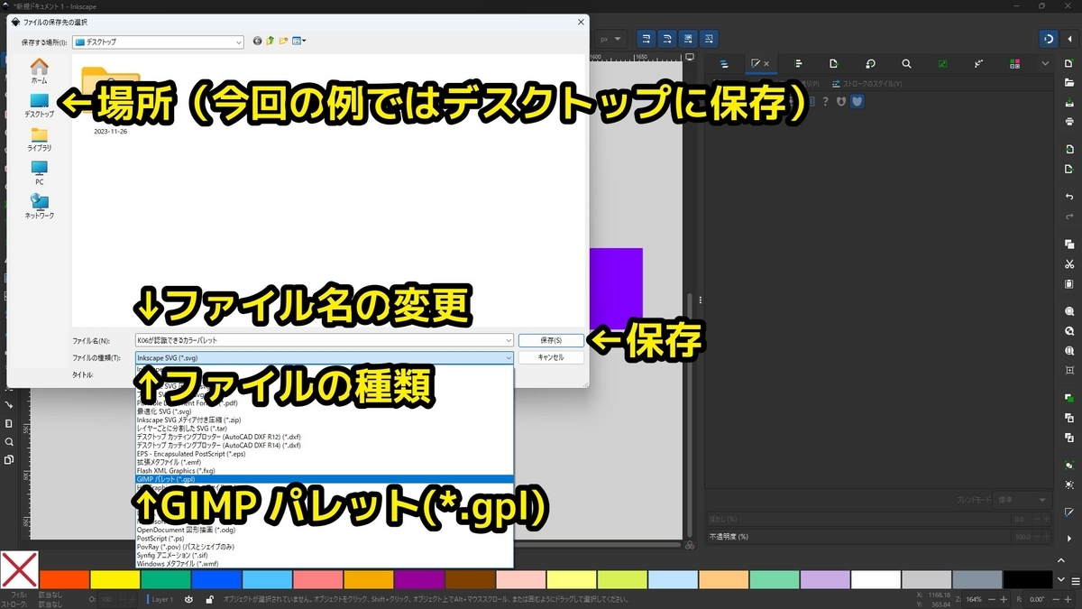Click the open file folder icon in right panel
Screen dimensions: 1082x609
click(x=1069, y=81)
